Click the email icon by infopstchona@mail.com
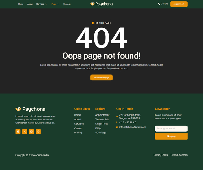Screen dimensions: 203x170 pos(117,127)
